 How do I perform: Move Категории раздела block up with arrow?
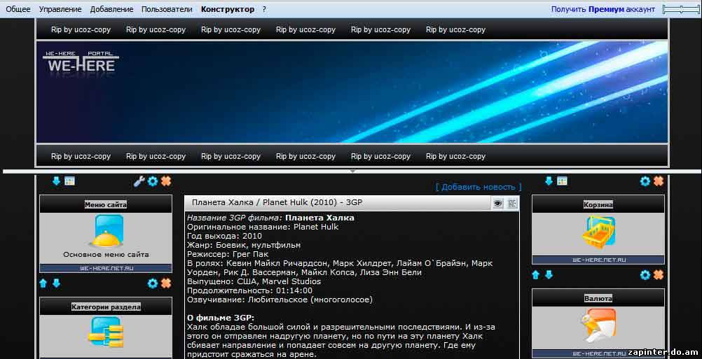pos(43,283)
